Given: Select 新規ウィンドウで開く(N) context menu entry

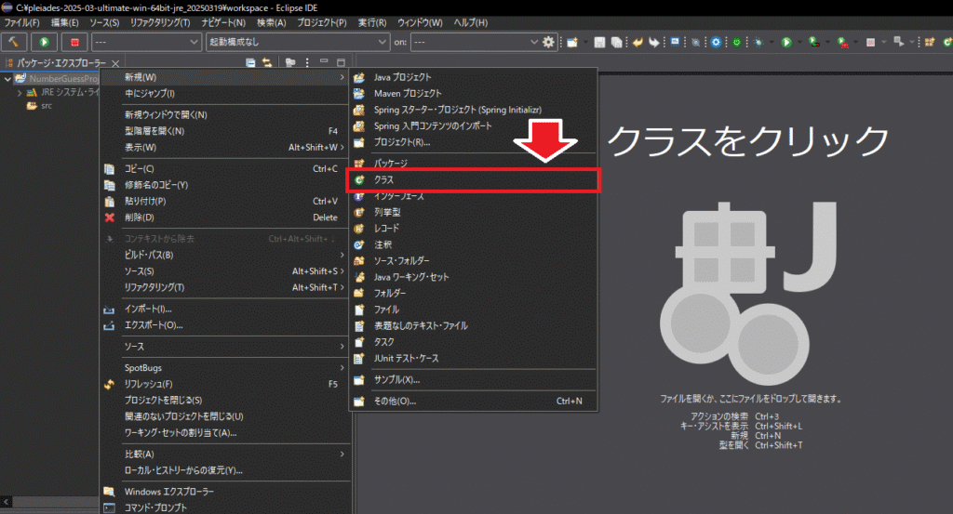Looking at the screenshot, I should (224, 114).
